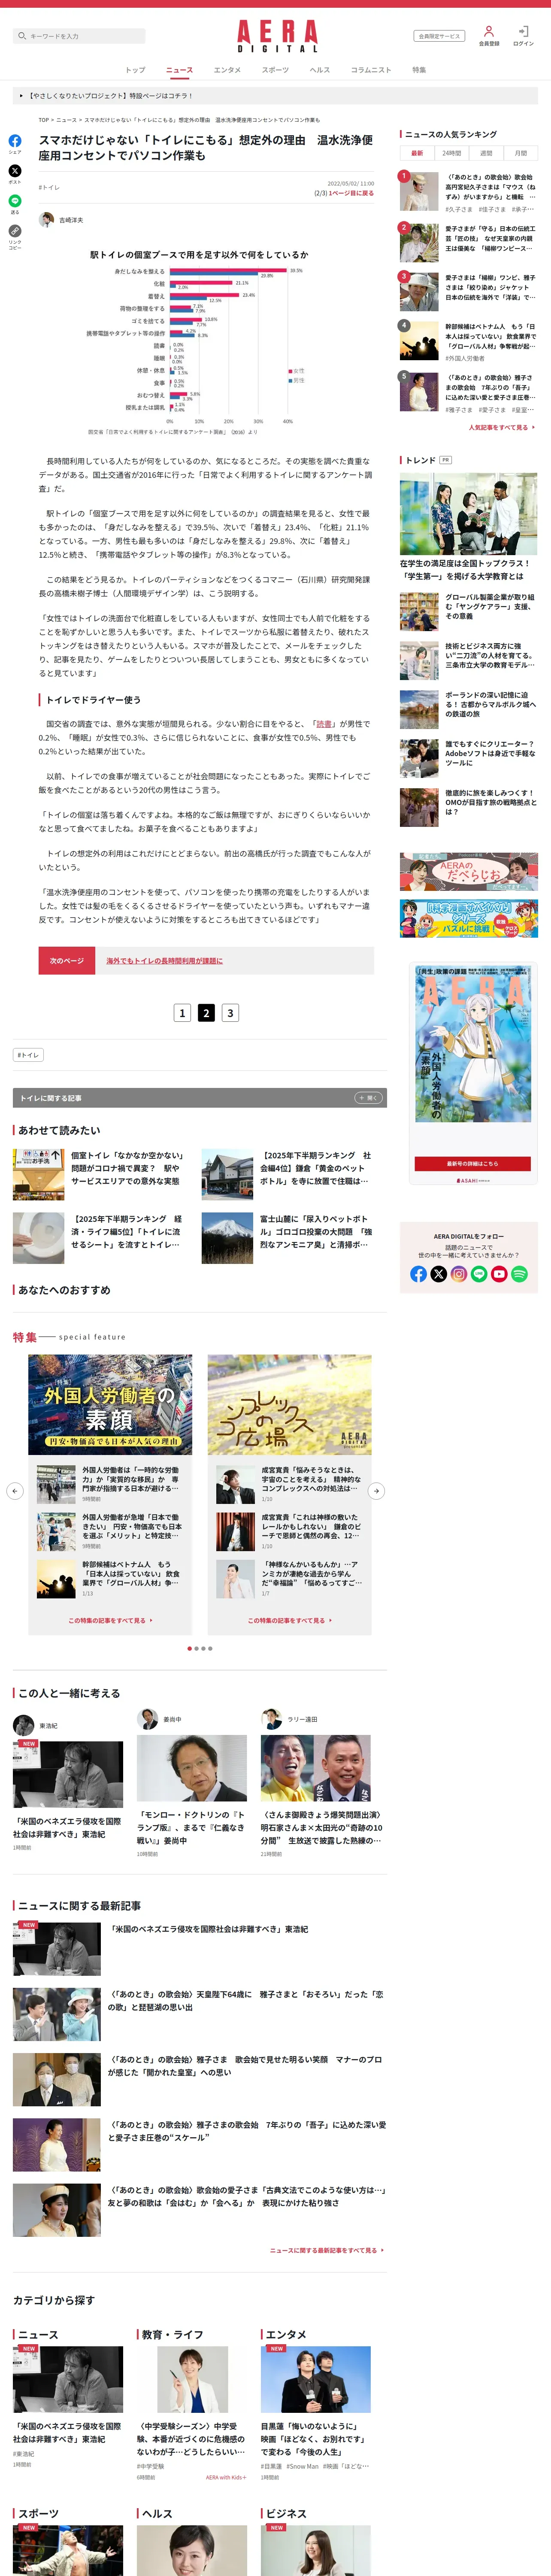Image resolution: width=551 pixels, height=2576 pixels.
Task: Click この特集の記事をすべて見る under 外国人労働者
Action: pos(110,1620)
